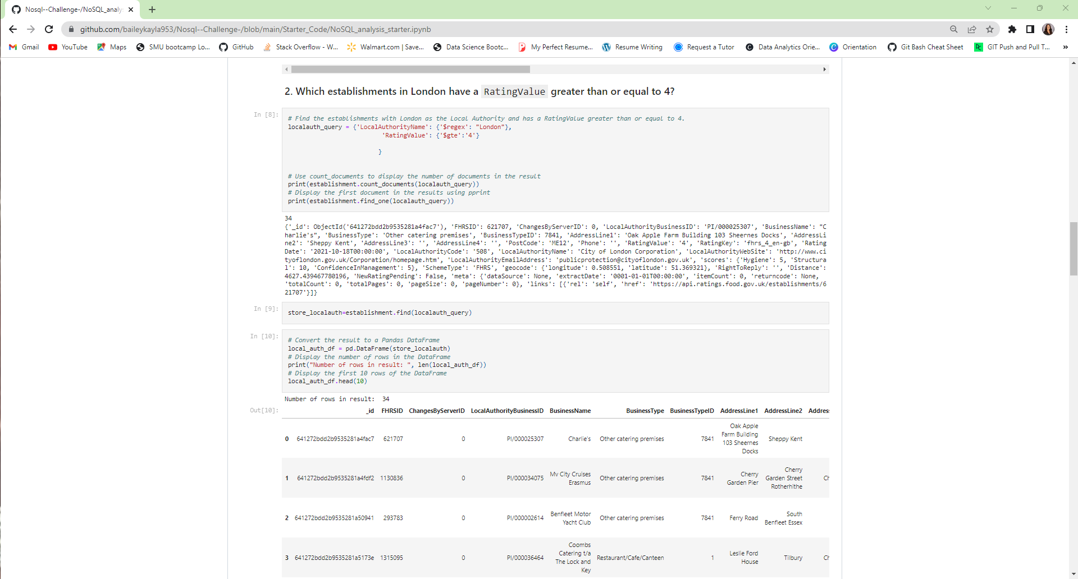Screen dimensions: 1078x579
Task: Open the browser extensions puzzle icon
Action: (1013, 29)
